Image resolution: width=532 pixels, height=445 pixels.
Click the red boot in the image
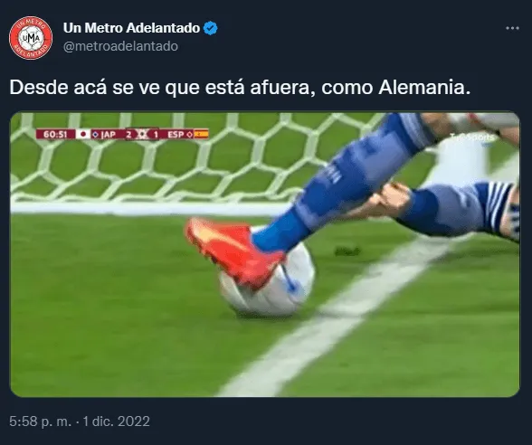point(234,251)
